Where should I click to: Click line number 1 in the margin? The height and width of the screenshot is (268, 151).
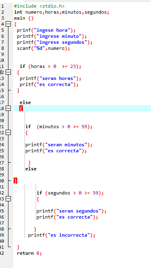pyautogui.click(x=2, y=6)
